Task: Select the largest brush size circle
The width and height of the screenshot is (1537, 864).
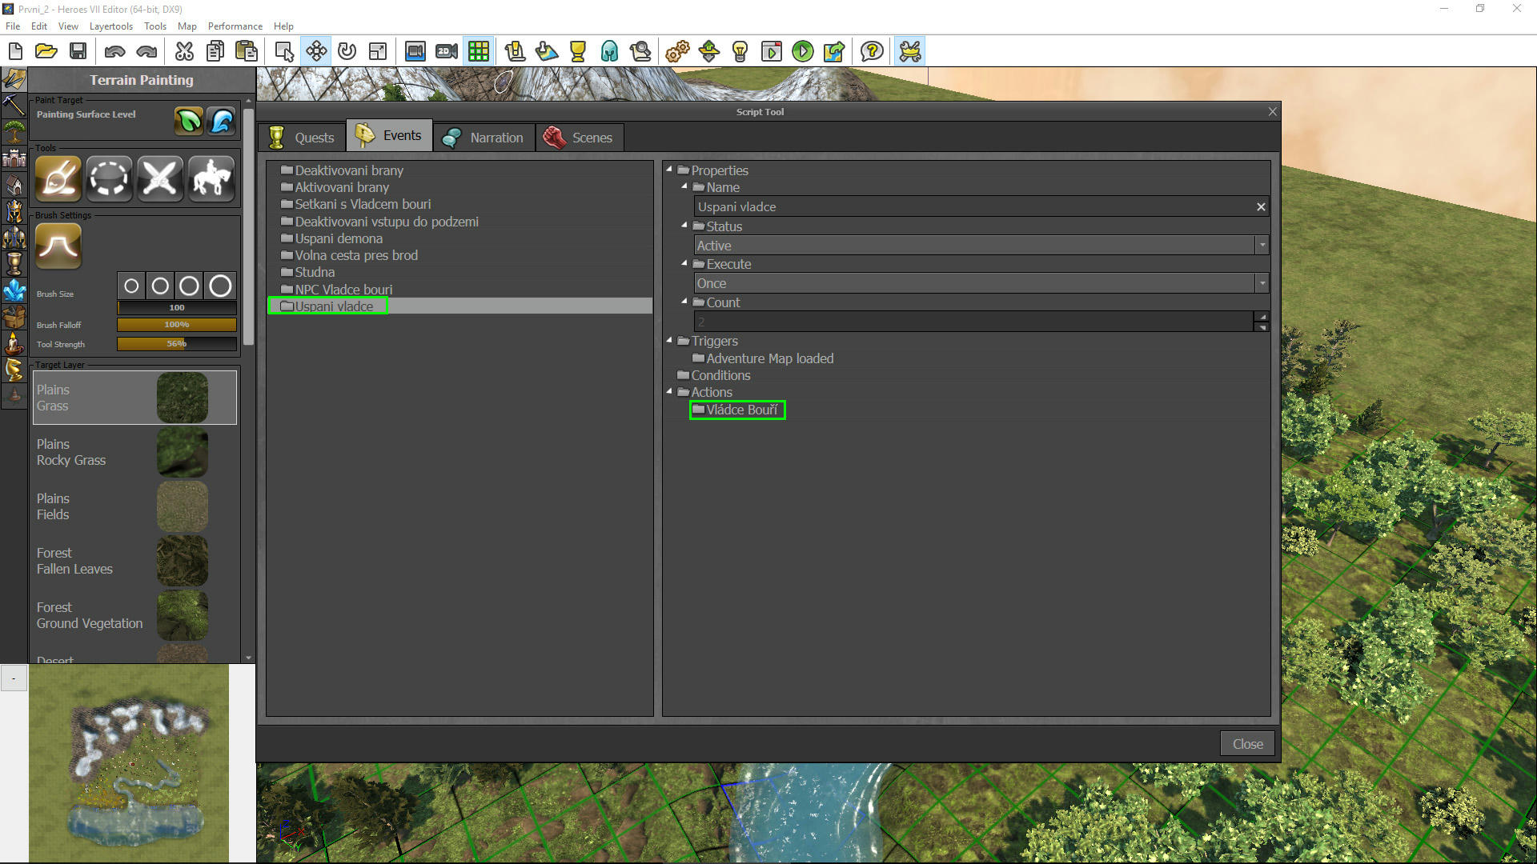Action: 220,286
